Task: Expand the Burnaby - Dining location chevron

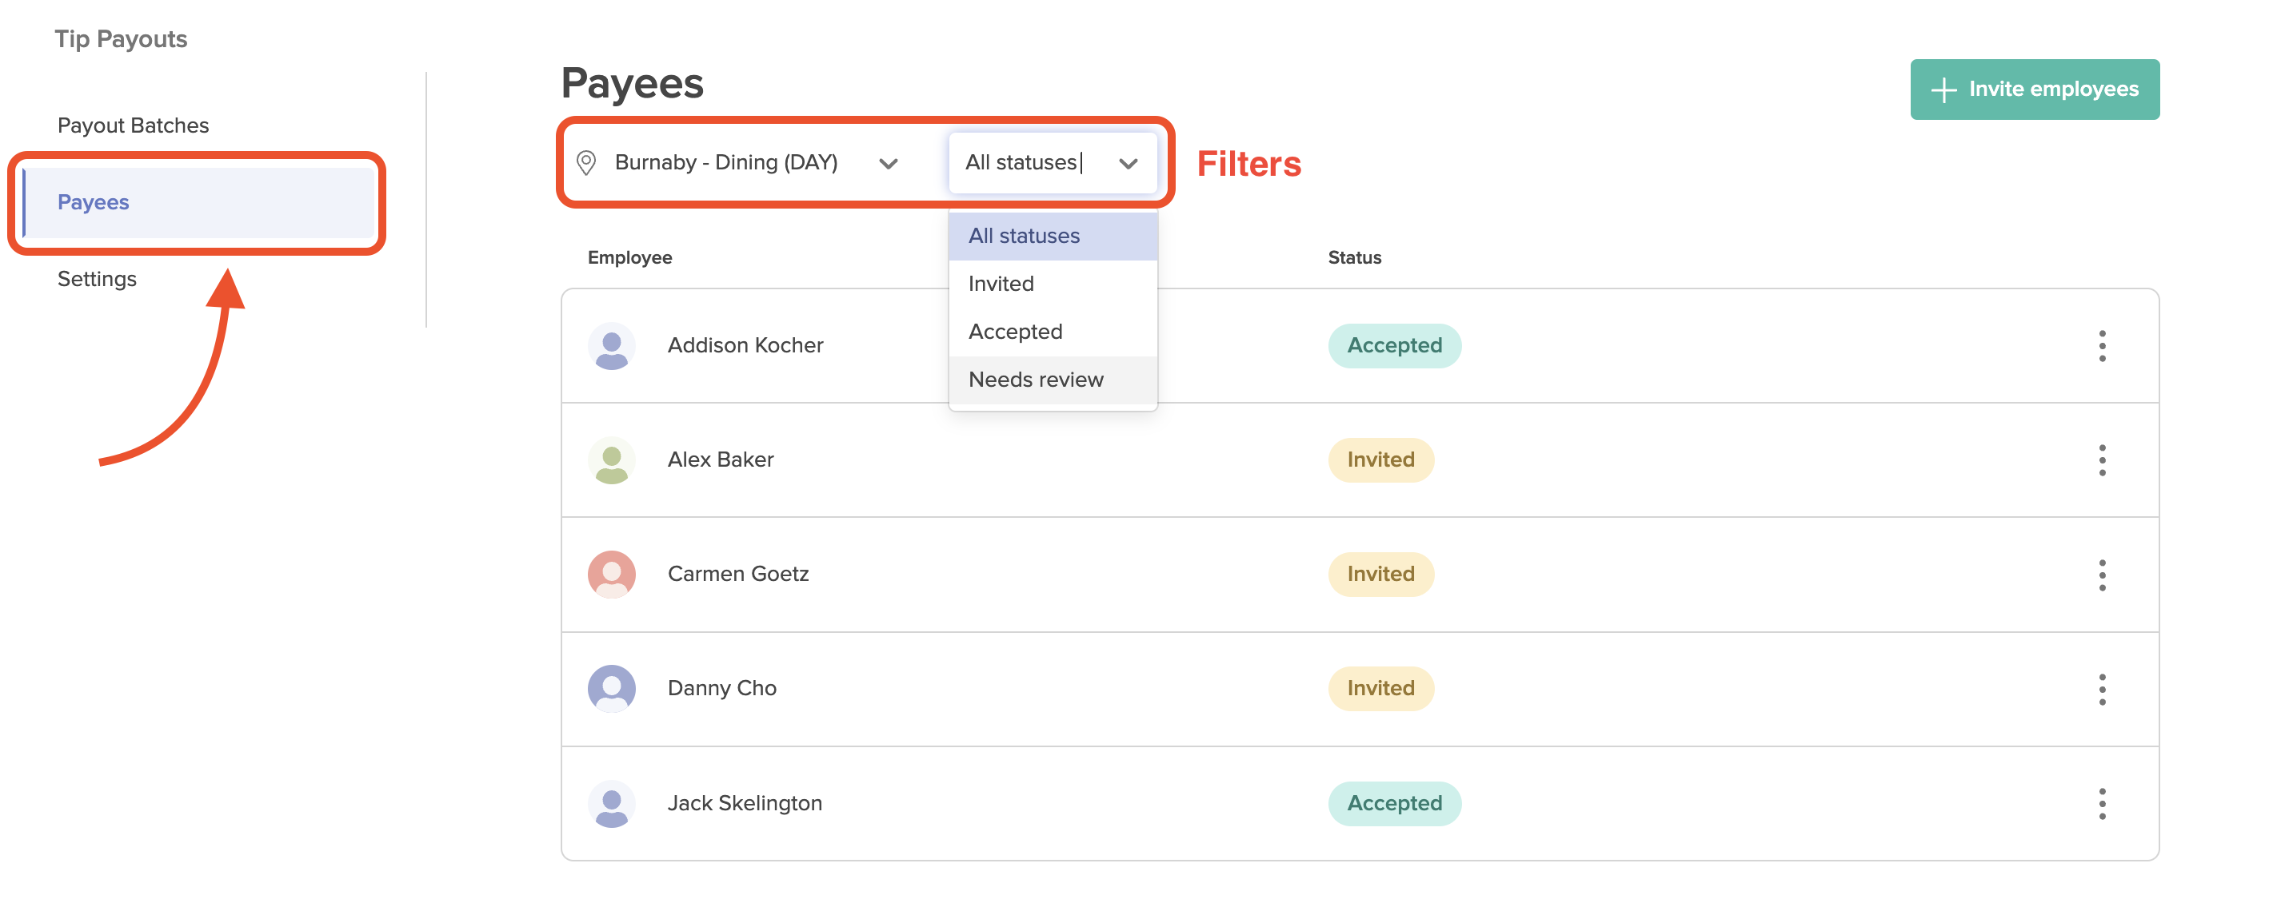Action: [888, 164]
